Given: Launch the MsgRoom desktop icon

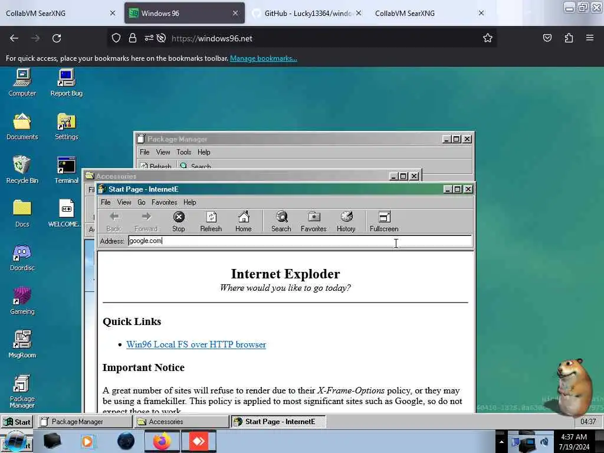Looking at the screenshot, I should (x=22, y=344).
